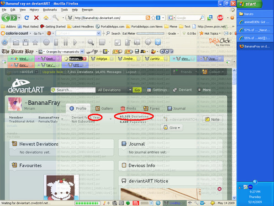Click the Upgrade Now link
The image size is (274, 206).
tap(53, 72)
